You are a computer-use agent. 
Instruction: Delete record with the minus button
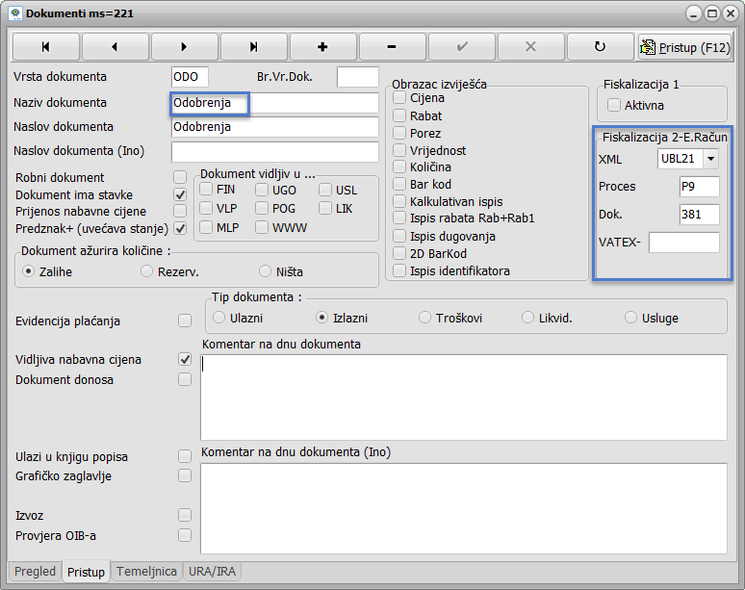tap(392, 46)
